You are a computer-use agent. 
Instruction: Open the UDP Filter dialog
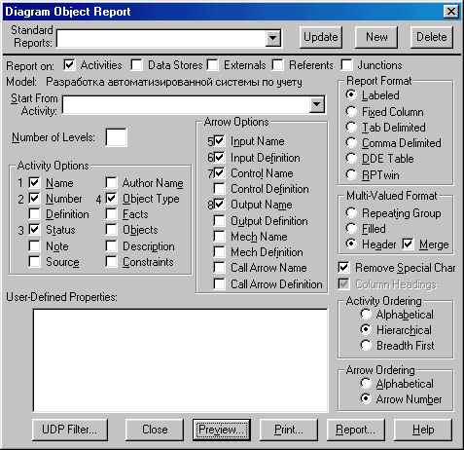coord(70,430)
